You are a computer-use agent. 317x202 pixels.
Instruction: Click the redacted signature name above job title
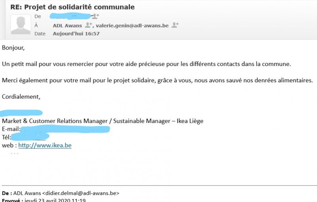21,113
